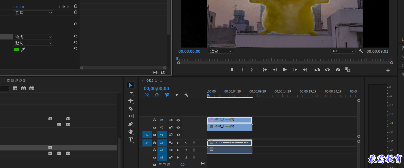The width and height of the screenshot is (404, 168).
Task: Reset the green key color parameter
Action: [76, 49]
